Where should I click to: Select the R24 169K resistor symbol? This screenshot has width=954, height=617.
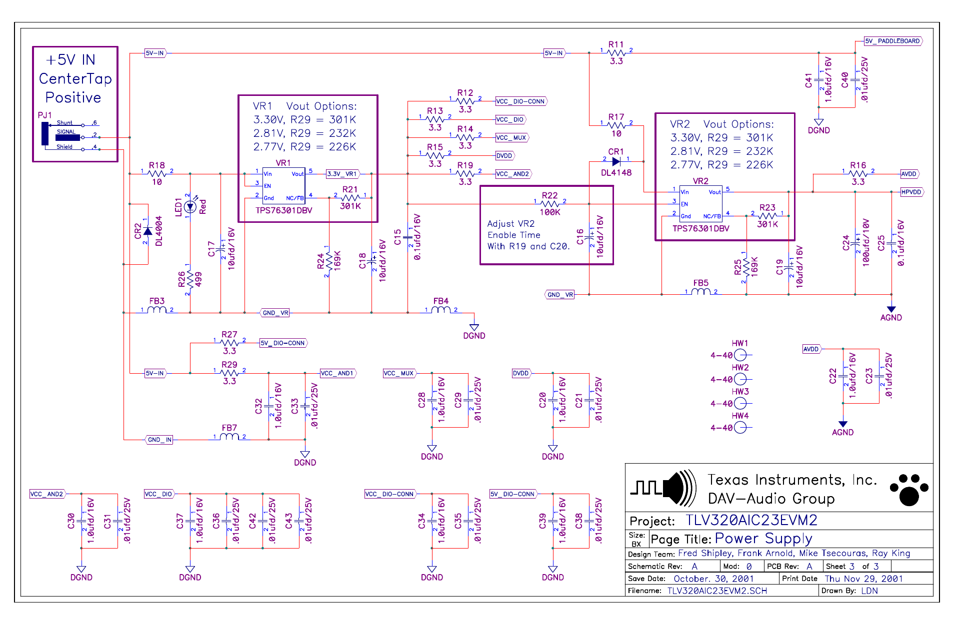(x=329, y=261)
